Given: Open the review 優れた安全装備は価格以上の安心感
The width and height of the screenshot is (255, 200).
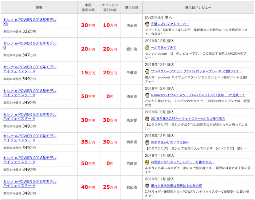Looking at the screenshot, I should point(176,186).
